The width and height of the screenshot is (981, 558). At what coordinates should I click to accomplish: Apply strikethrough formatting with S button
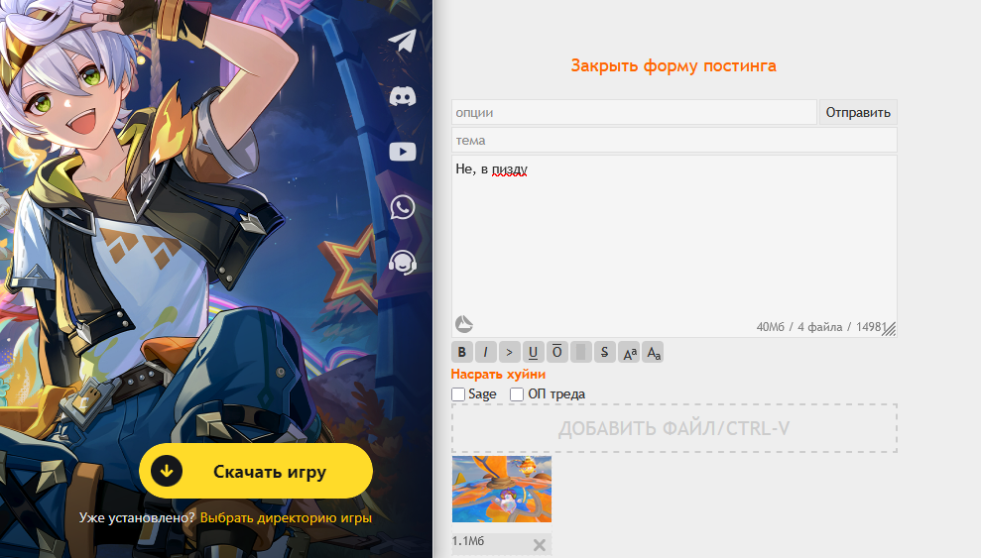604,353
